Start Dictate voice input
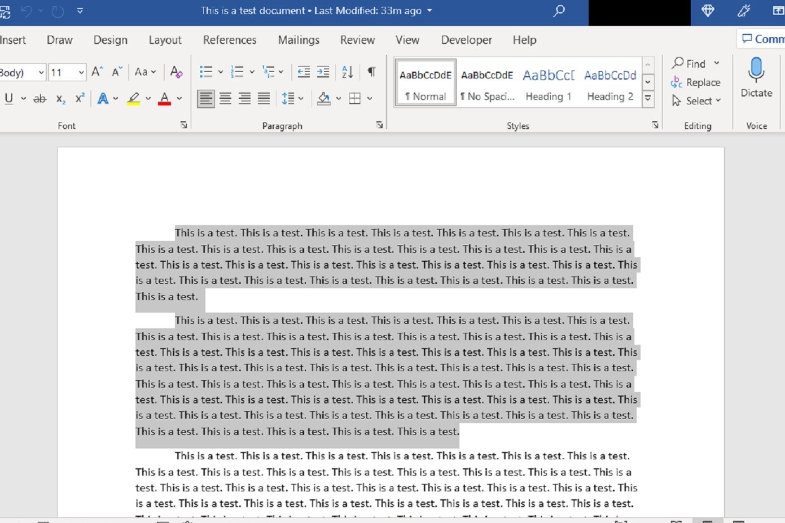The width and height of the screenshot is (785, 523). pyautogui.click(x=756, y=78)
